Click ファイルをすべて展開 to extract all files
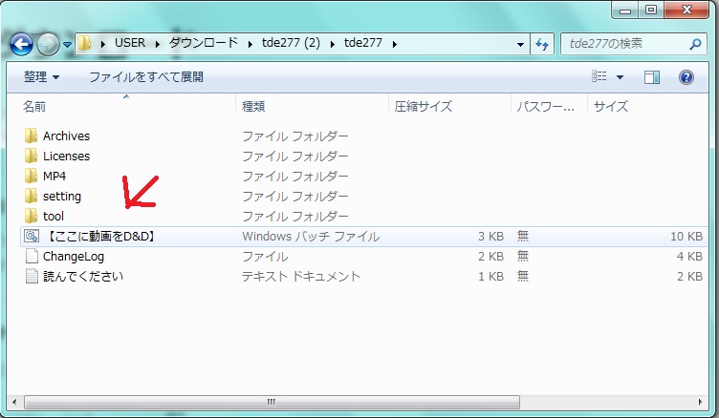The height and width of the screenshot is (418, 719). [x=146, y=77]
